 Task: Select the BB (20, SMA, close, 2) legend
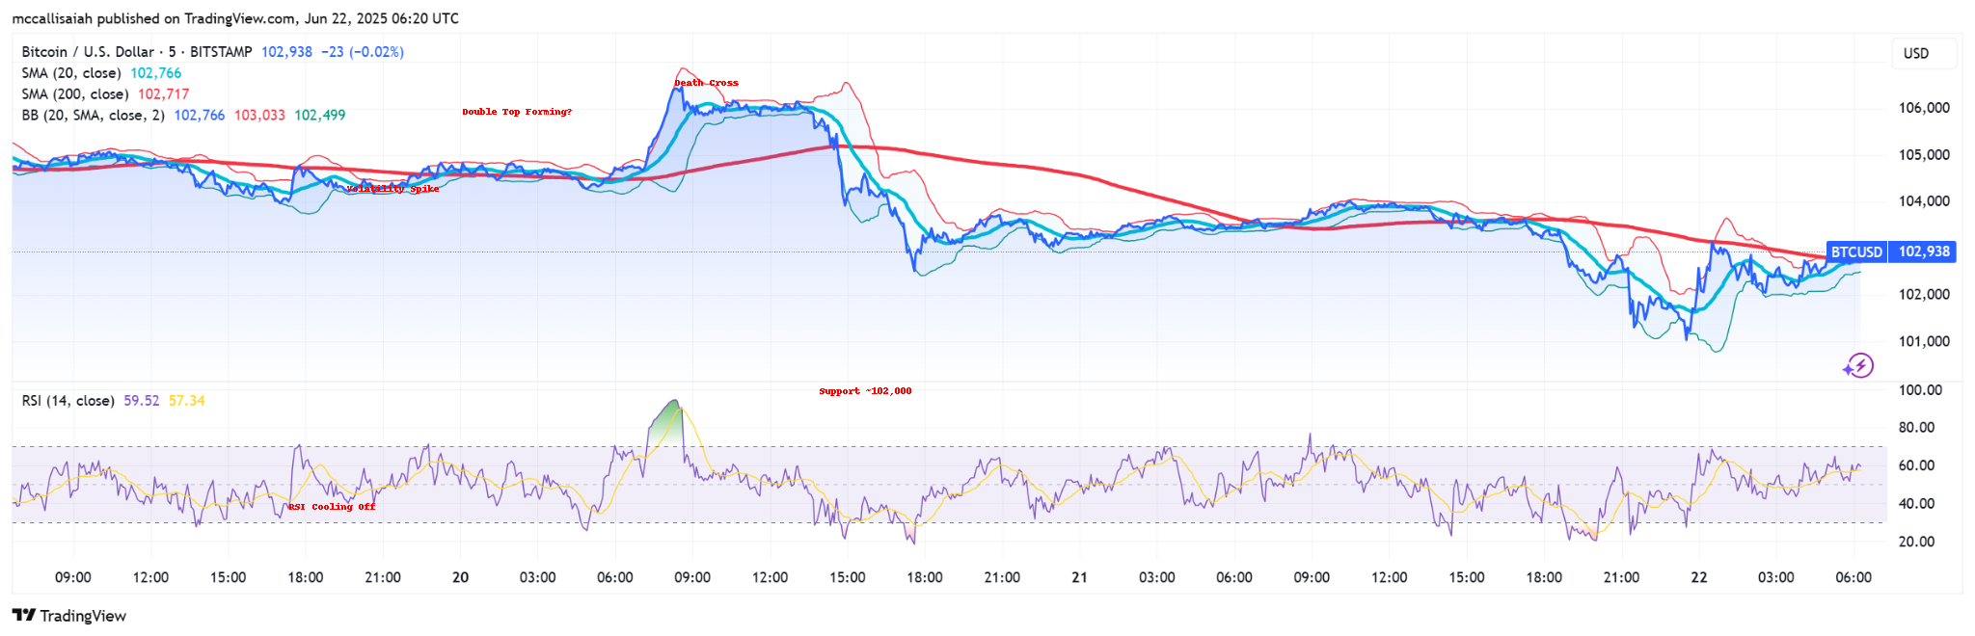(93, 115)
